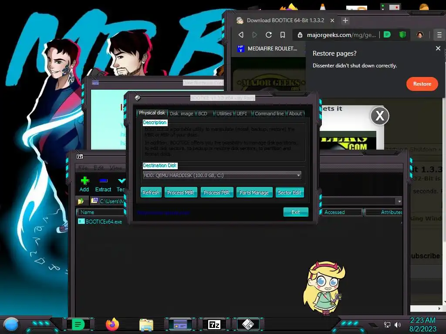The height and width of the screenshot is (334, 446).
Task: Open the Start orb
Action: (x=11, y=324)
